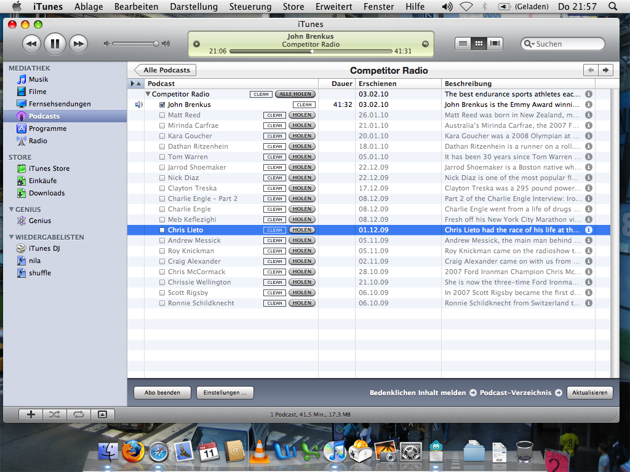Open iTunes Store in sidebar
Screen dimensions: 630x472
pos(49,168)
